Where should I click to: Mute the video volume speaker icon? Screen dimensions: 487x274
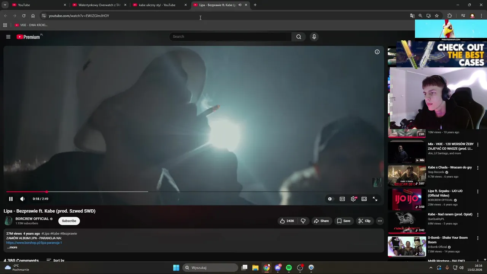pyautogui.click(x=22, y=199)
